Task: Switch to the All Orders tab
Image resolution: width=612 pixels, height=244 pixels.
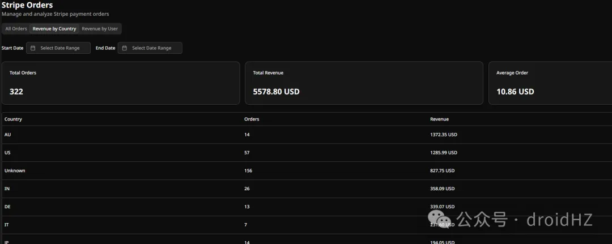Action: coord(16,29)
